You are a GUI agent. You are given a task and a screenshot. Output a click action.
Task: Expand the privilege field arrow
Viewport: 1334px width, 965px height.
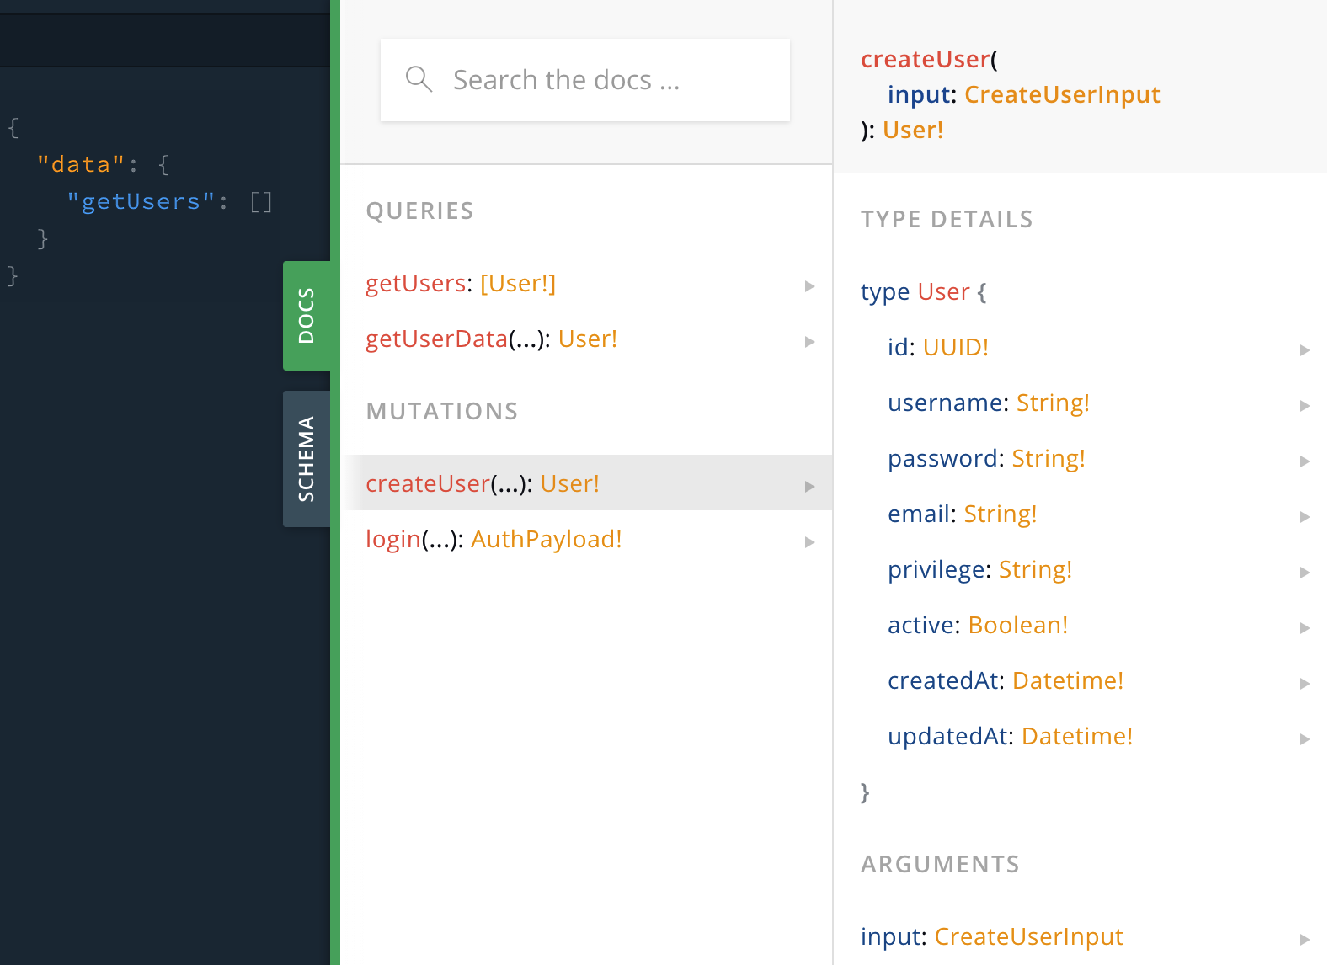coord(1305,572)
